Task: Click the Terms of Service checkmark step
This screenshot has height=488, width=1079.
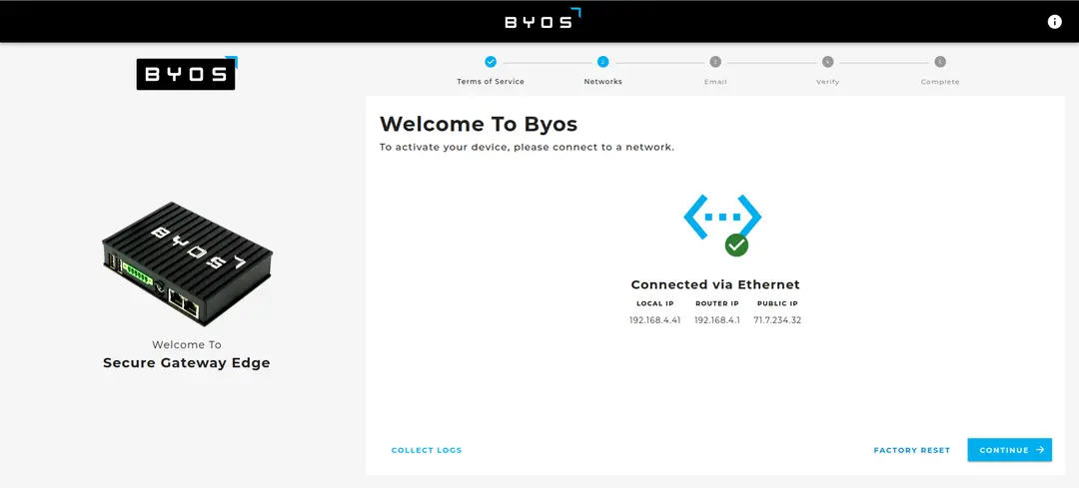Action: (491, 62)
